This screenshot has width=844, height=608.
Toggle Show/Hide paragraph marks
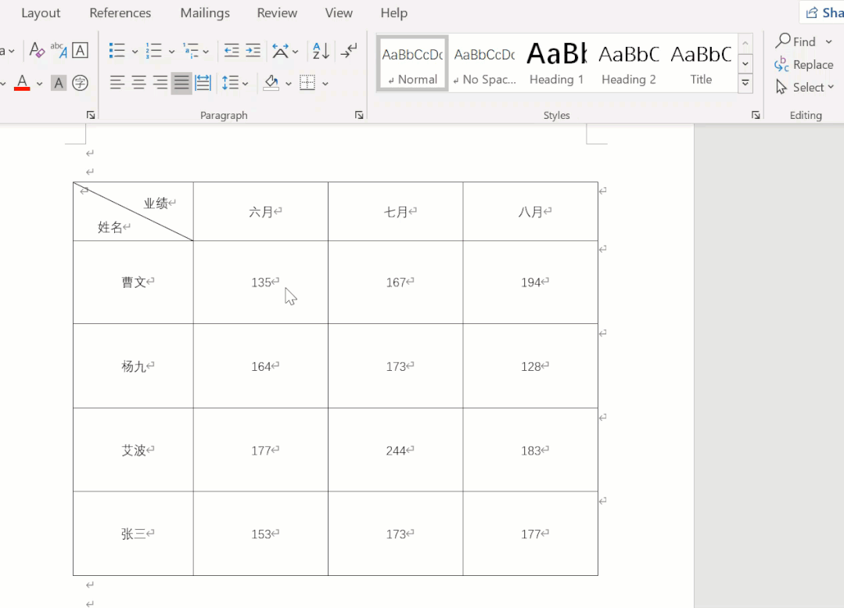tap(349, 51)
